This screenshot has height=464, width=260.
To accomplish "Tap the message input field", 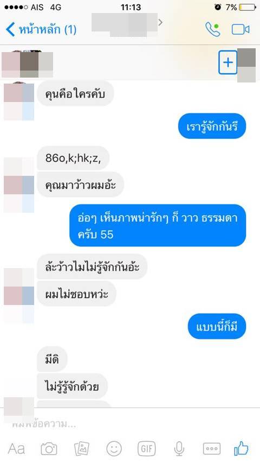I will [x=130, y=424].
